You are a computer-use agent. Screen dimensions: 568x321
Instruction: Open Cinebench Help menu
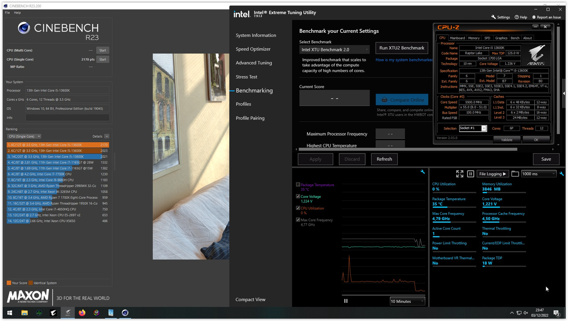tap(17, 13)
